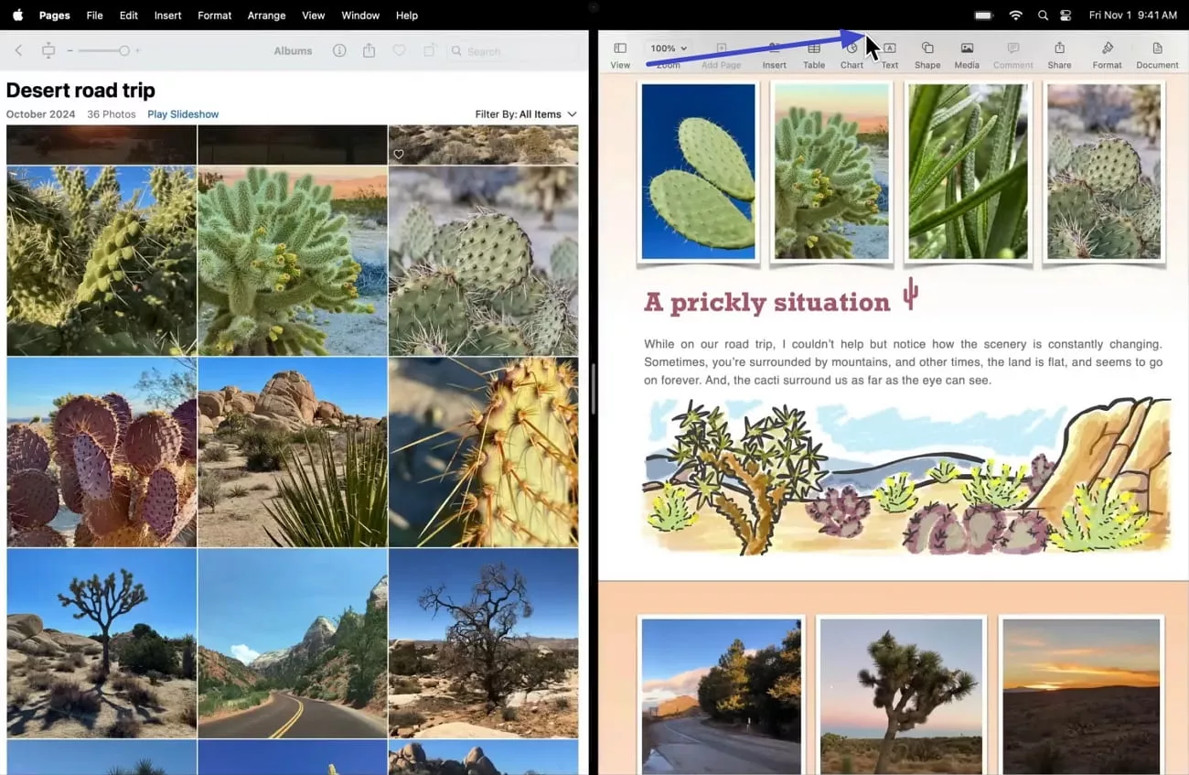Insert a Shape using the toolbar icon
Screen dimensions: 1189x775
(927, 52)
